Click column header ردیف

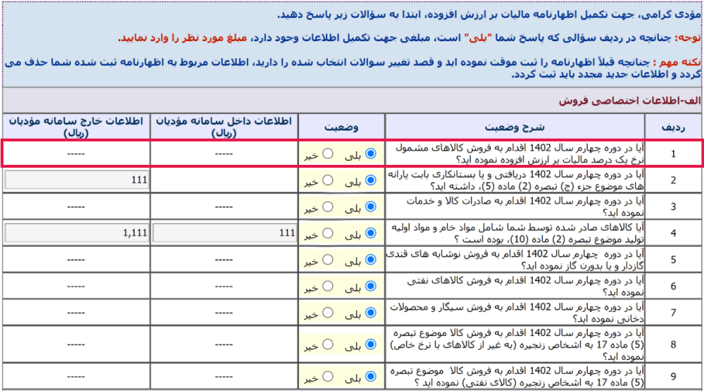point(673,127)
